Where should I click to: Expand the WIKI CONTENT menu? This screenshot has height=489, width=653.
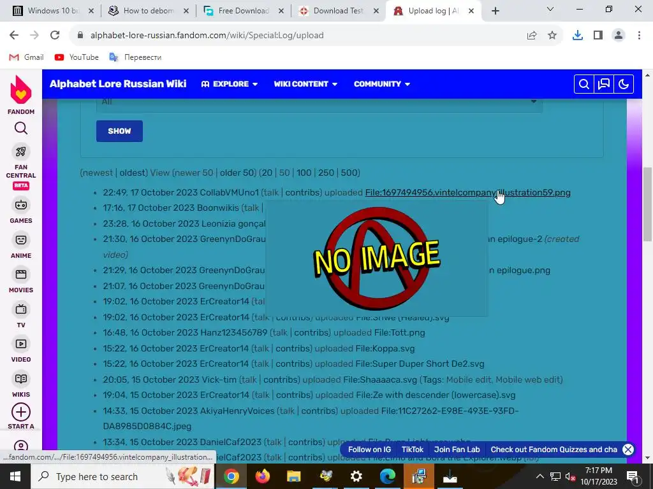click(x=305, y=84)
